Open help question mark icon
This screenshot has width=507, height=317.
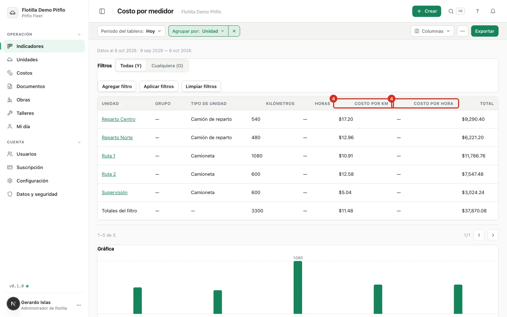click(x=477, y=11)
